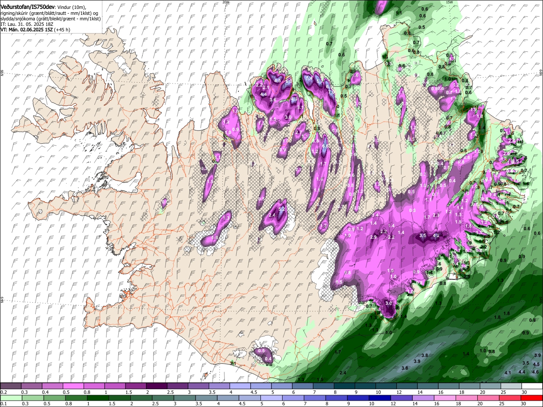Screen dimensions: 543x407
Task: Click the 2.9 value on the glacier area
Action: (374, 237)
